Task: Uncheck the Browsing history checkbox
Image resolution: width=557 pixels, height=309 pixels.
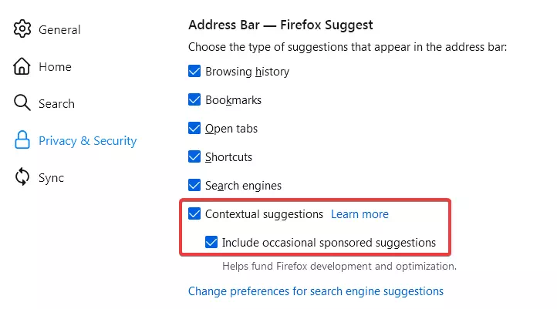Action: (194, 71)
